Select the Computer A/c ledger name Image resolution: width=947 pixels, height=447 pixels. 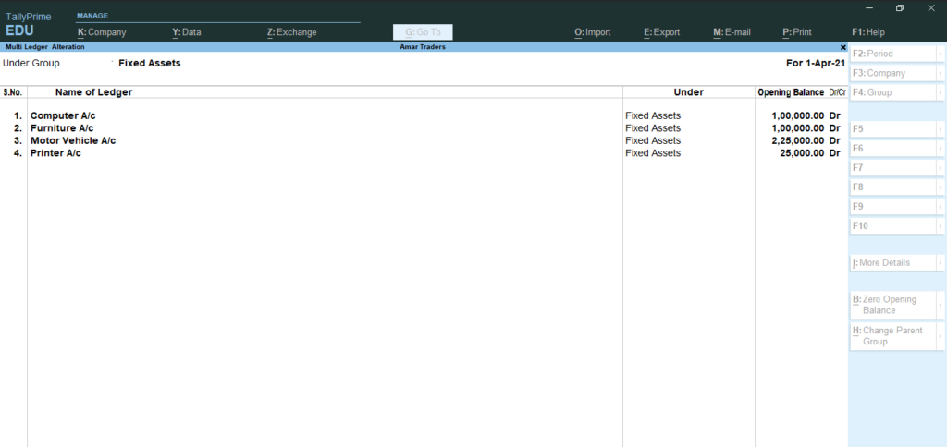[63, 115]
